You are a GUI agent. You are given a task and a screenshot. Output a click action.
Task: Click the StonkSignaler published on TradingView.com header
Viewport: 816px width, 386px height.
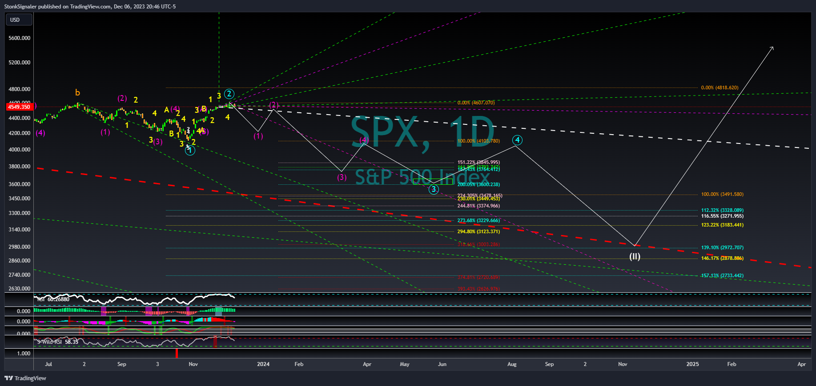pyautogui.click(x=90, y=6)
